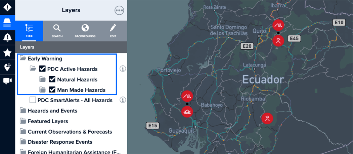Open the camera video icon in sidebar

coord(7,81)
